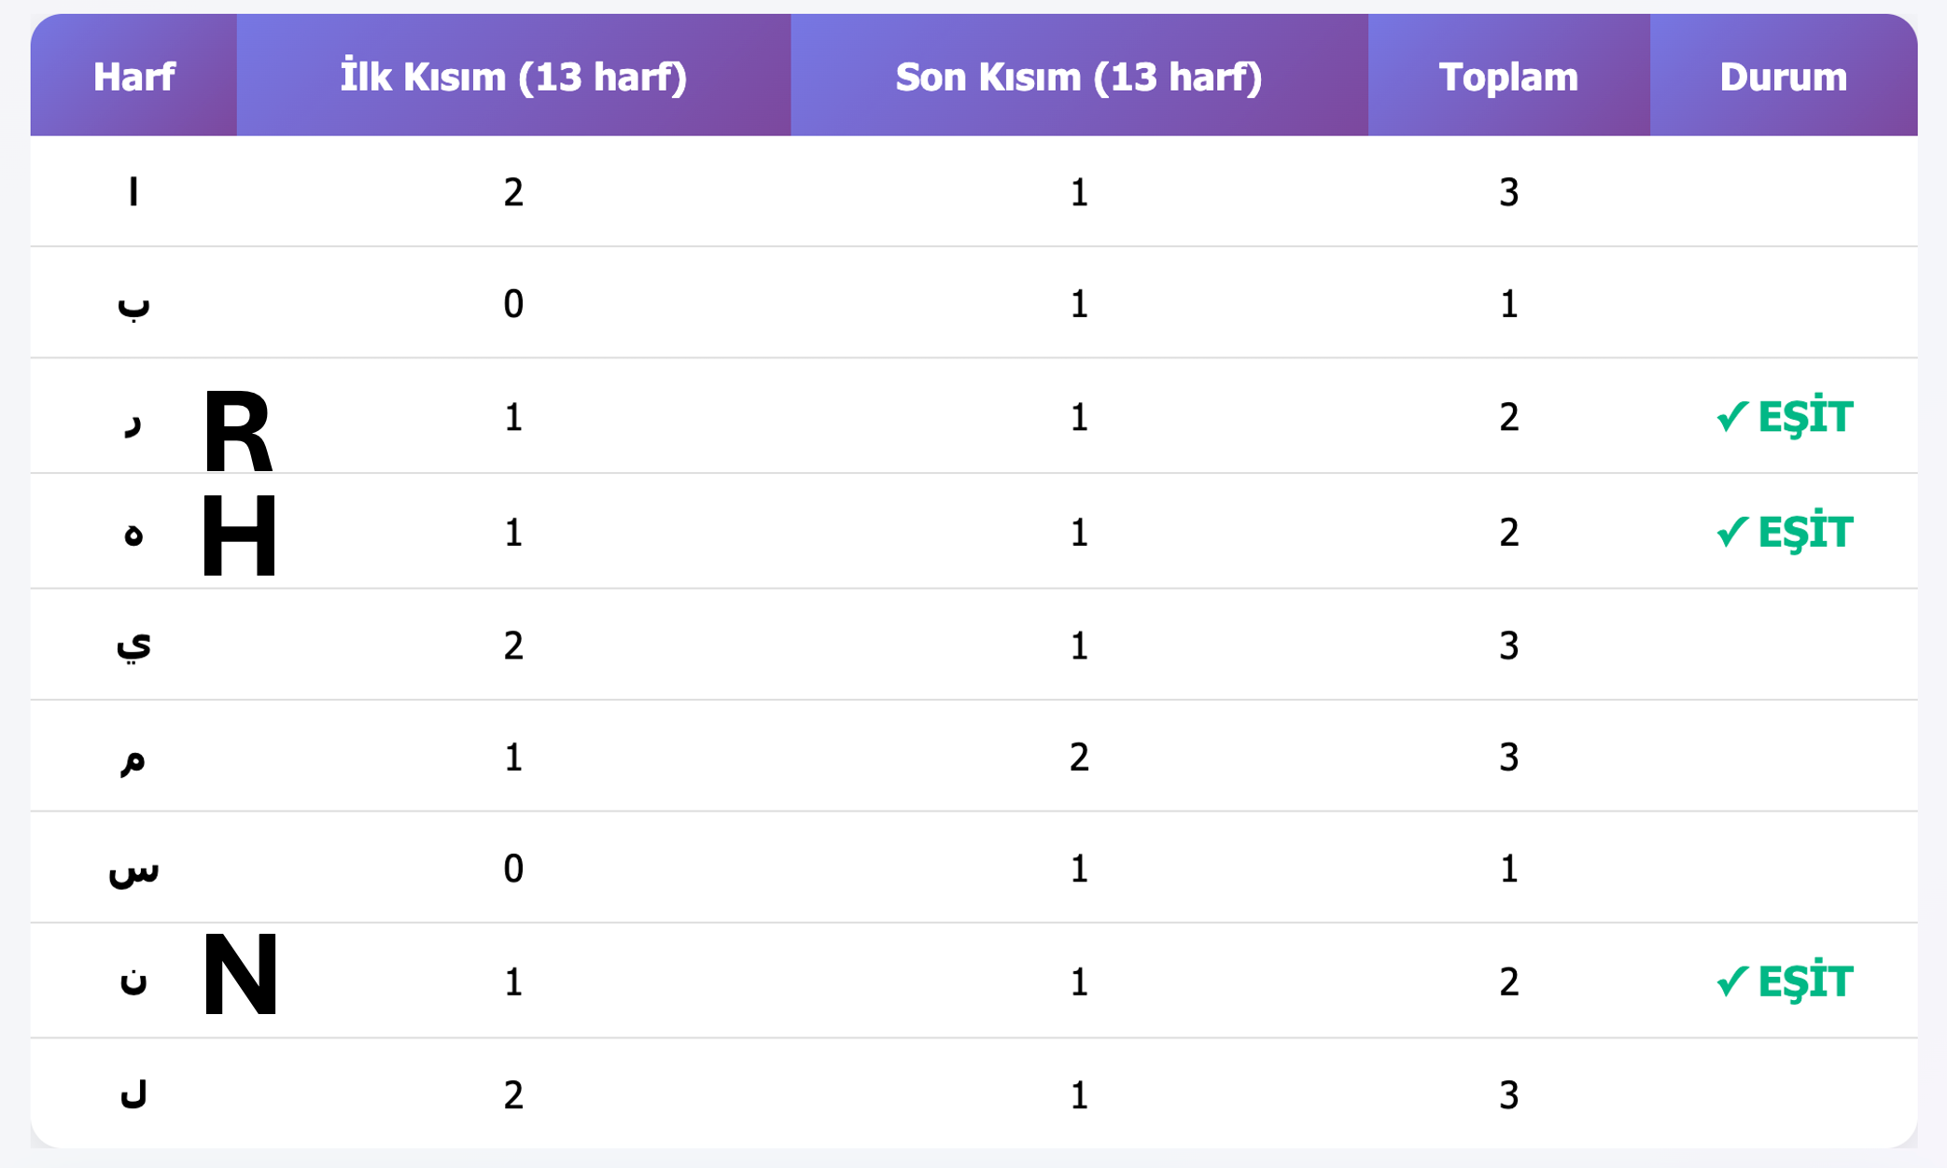Viewport: 1947px width, 1168px height.
Task: Click the Son Kısım (13 harf) header
Action: [x=1079, y=76]
